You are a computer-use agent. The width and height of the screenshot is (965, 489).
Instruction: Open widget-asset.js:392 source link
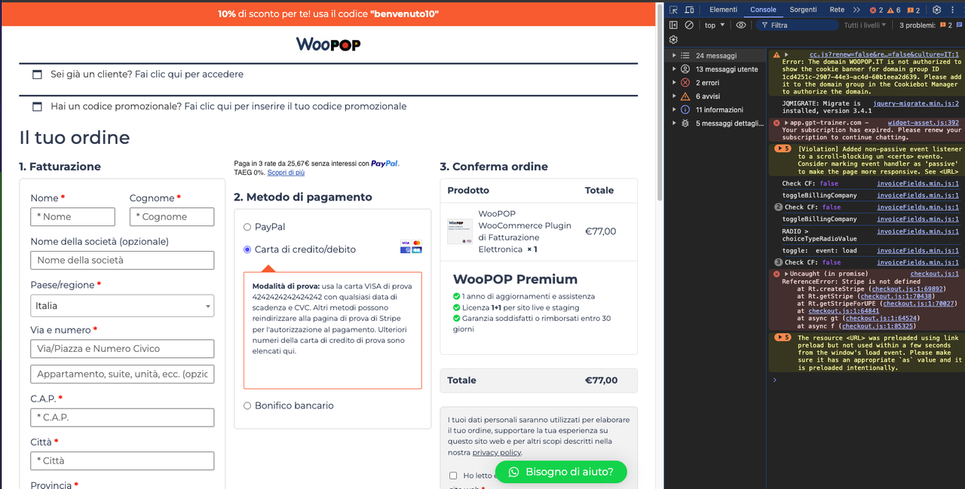pyautogui.click(x=923, y=123)
